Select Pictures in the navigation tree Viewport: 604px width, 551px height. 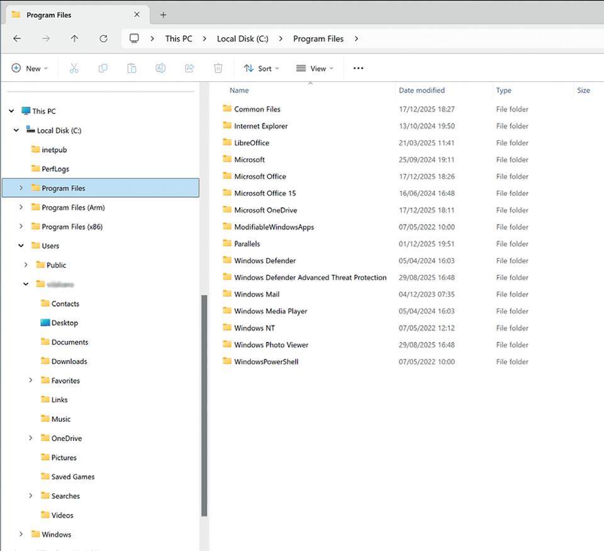[59, 457]
